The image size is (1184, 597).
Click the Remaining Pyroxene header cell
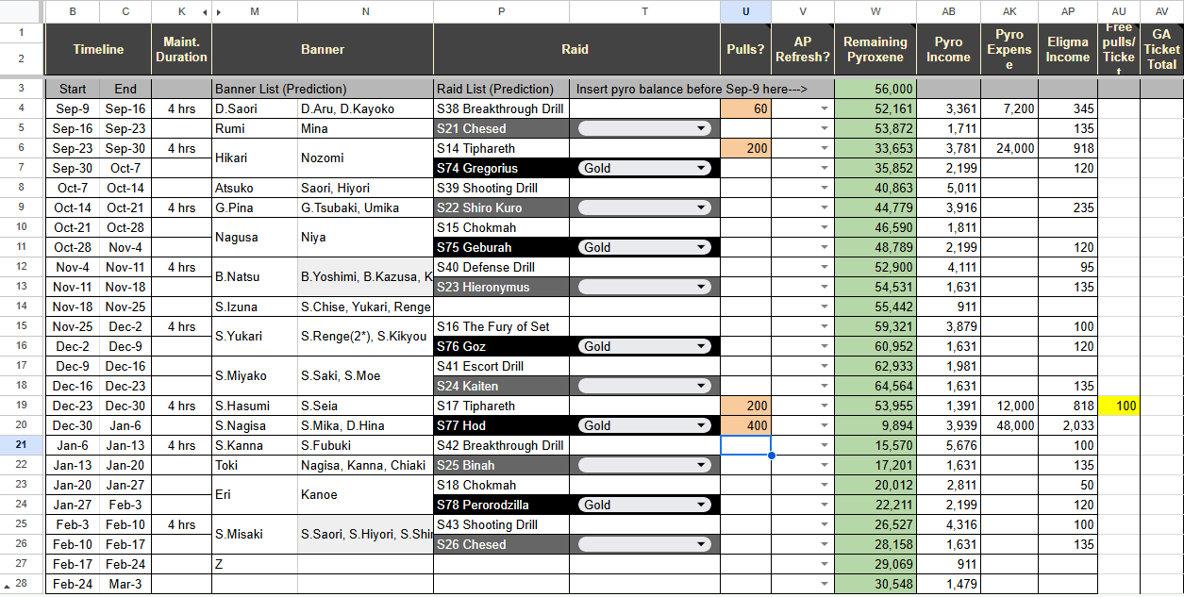[875, 49]
